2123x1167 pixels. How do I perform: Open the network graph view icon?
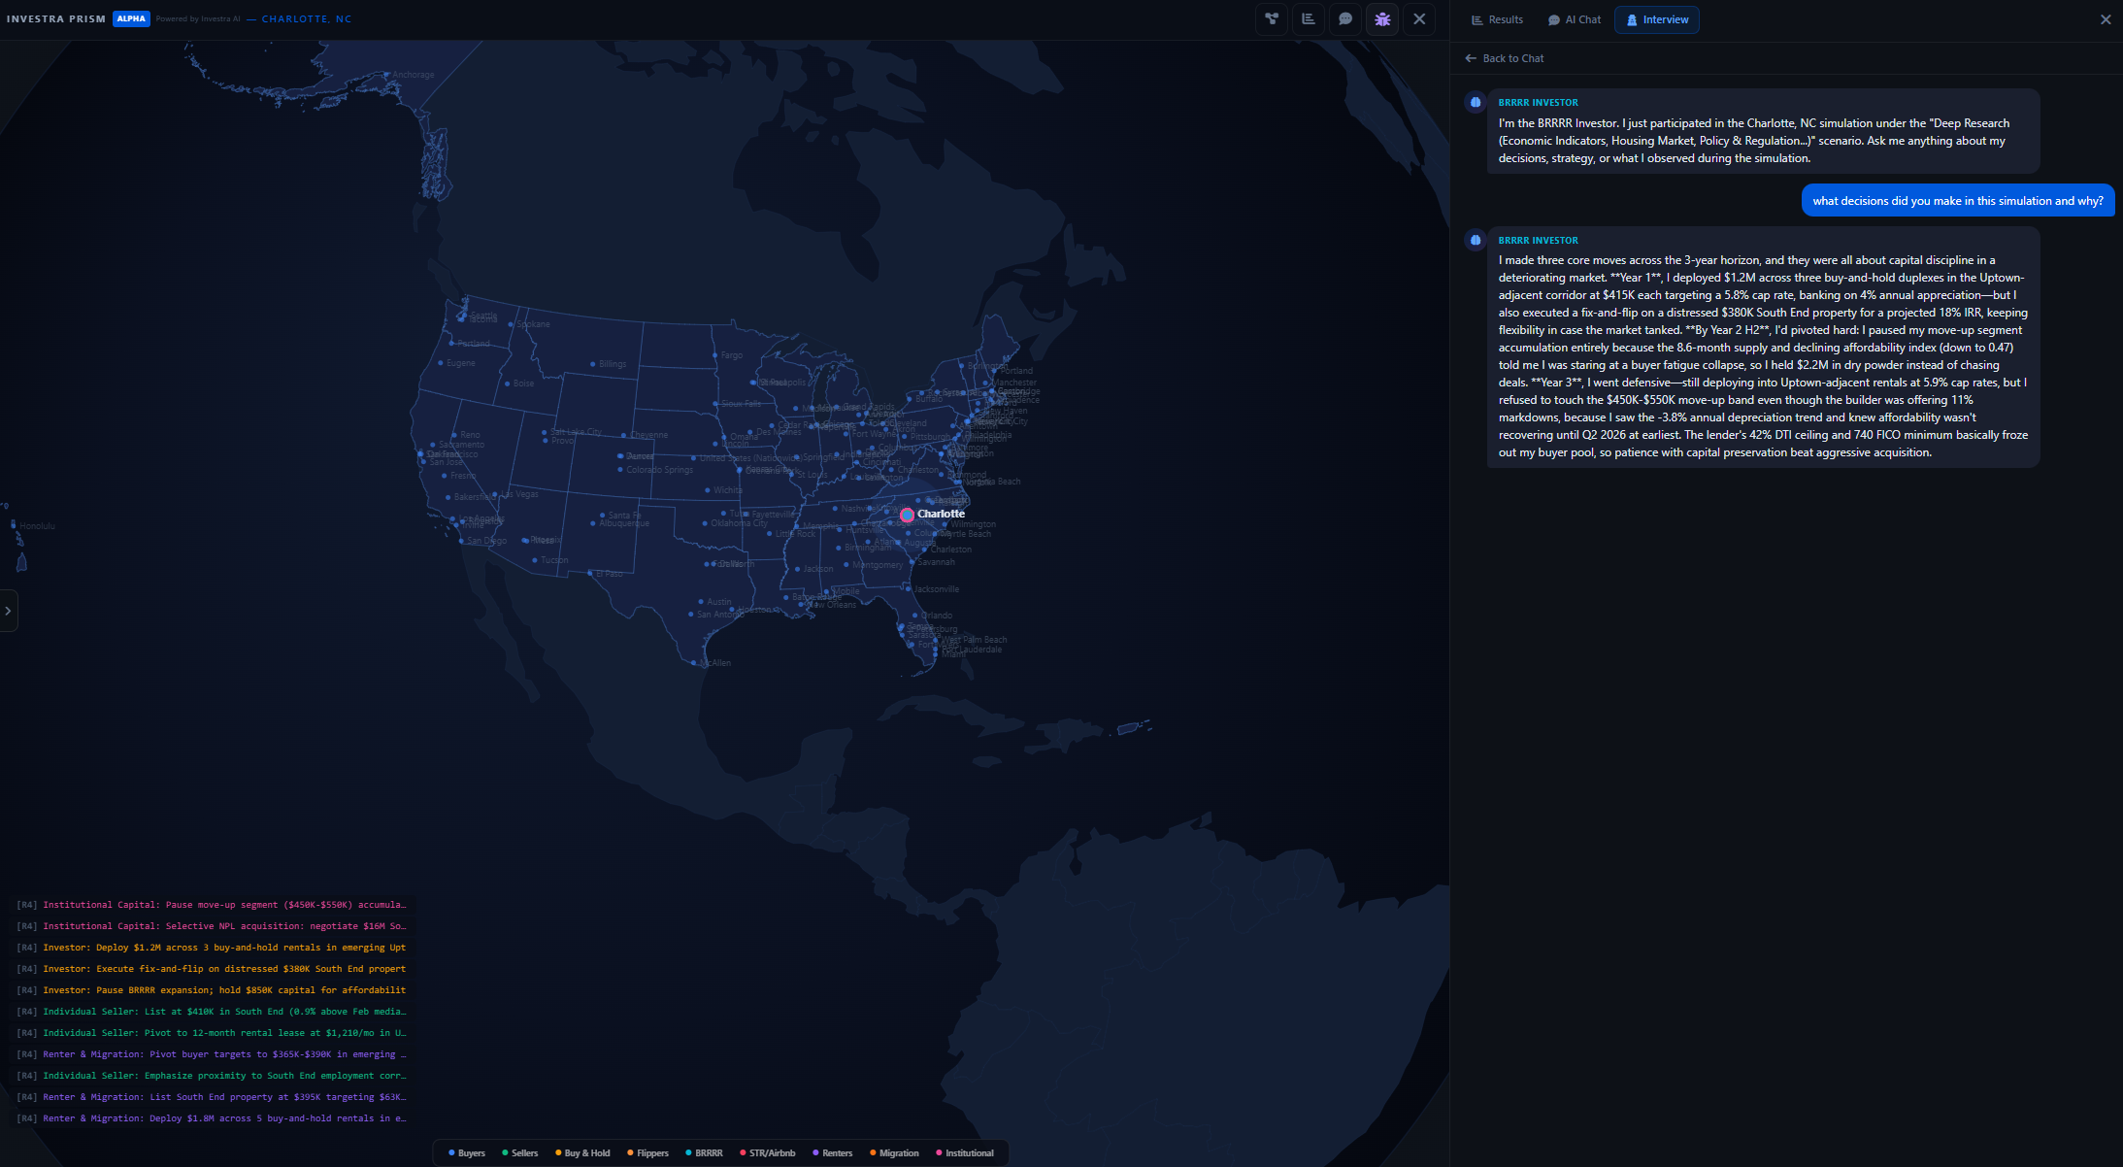pos(1272,19)
